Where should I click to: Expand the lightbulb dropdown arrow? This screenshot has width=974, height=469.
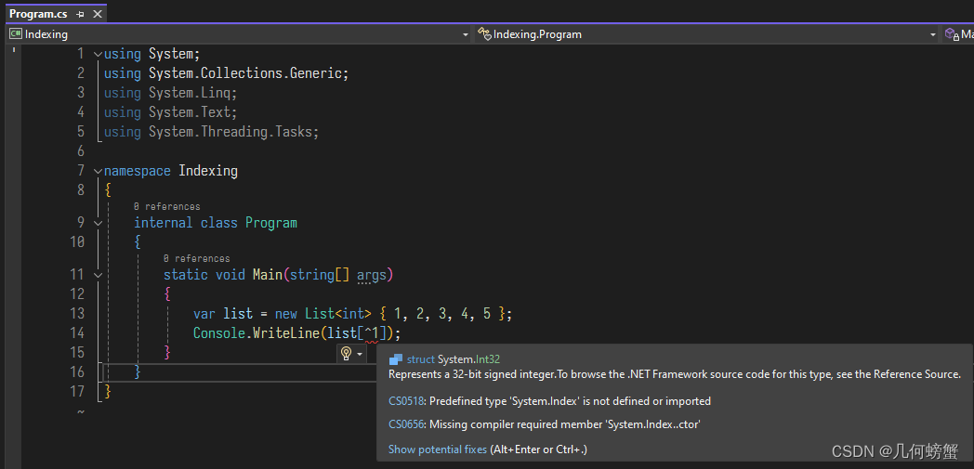pos(359,354)
